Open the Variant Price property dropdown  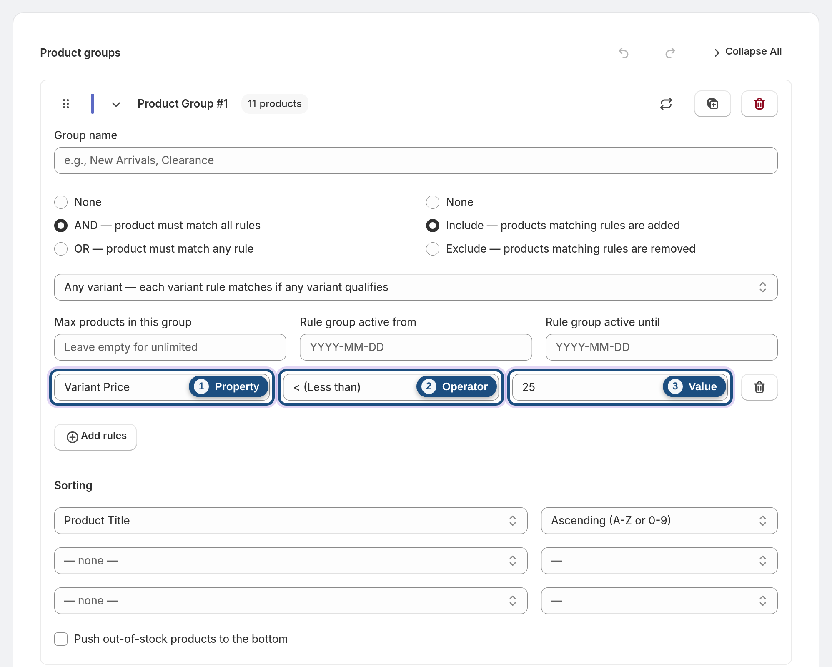(162, 387)
